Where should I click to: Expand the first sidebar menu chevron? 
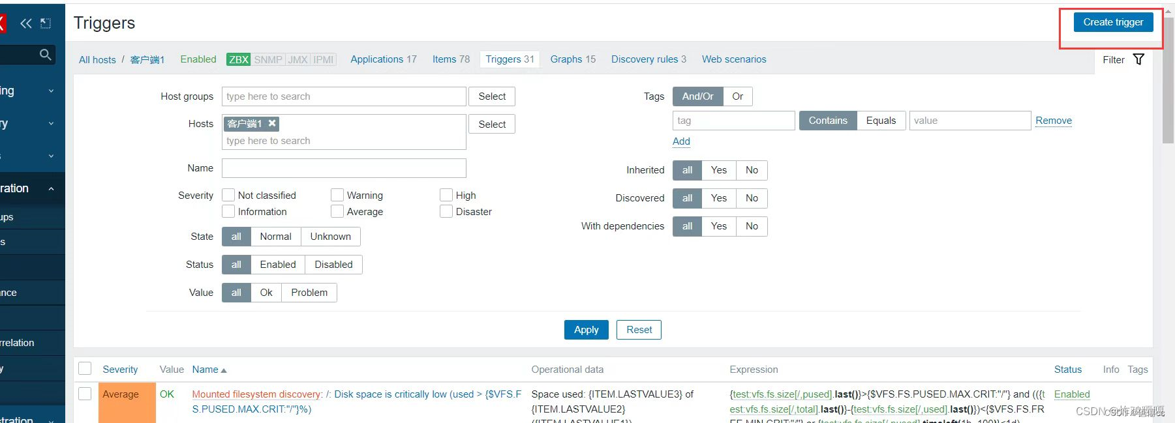coord(51,91)
